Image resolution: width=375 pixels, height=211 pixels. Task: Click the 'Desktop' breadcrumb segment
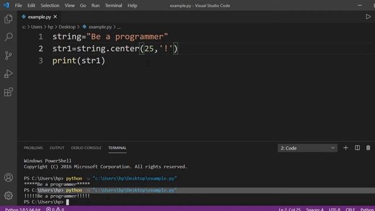coord(67,27)
